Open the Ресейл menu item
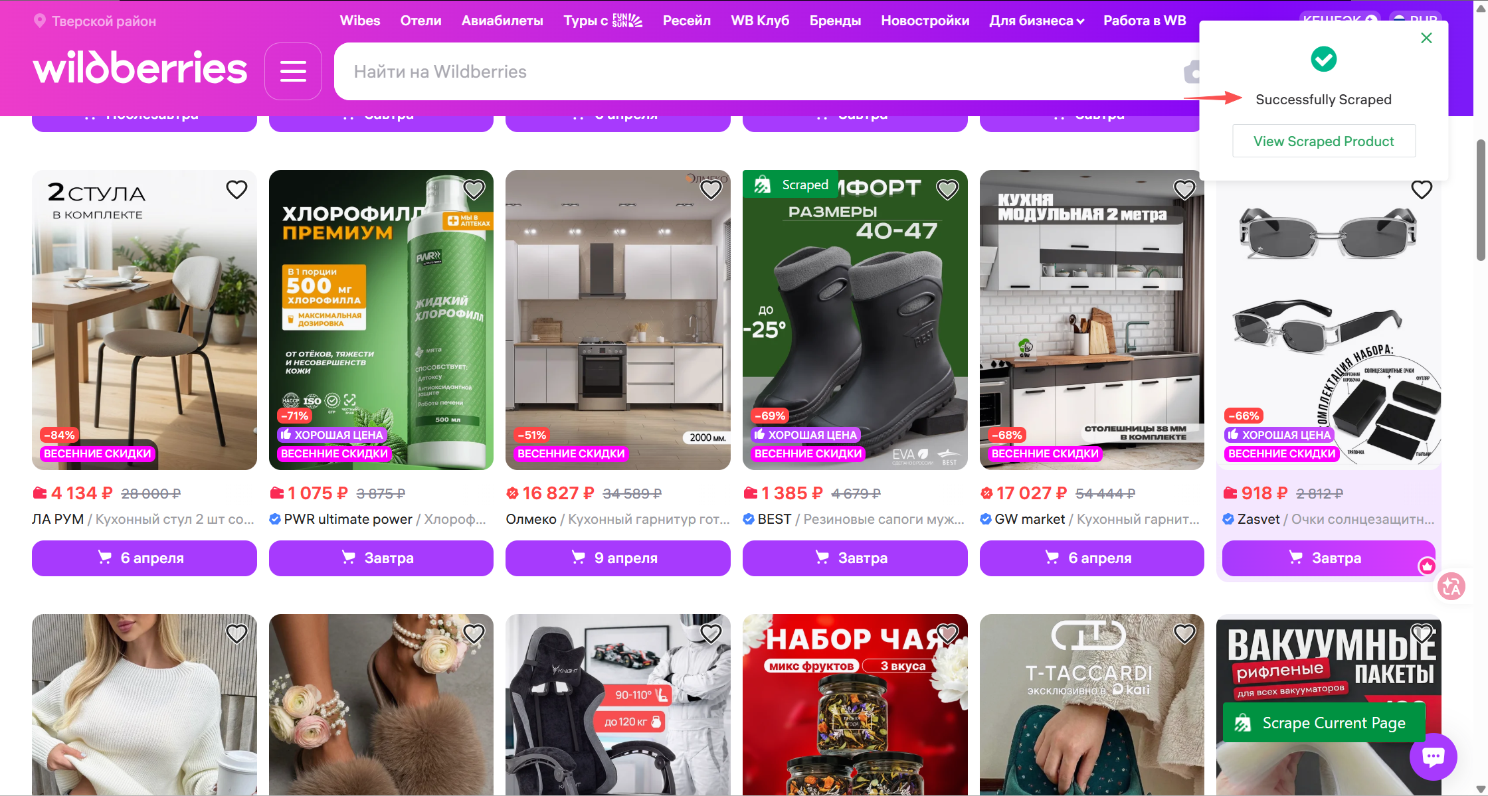The image size is (1488, 796). pyautogui.click(x=686, y=21)
